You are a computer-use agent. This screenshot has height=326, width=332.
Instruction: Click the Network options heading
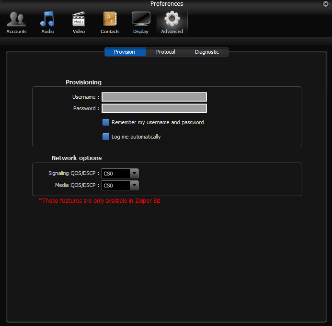pos(77,158)
